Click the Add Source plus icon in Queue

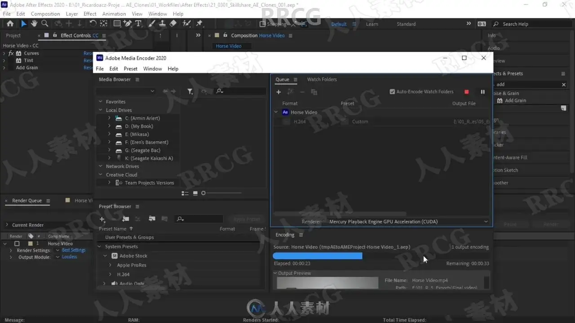[279, 92]
